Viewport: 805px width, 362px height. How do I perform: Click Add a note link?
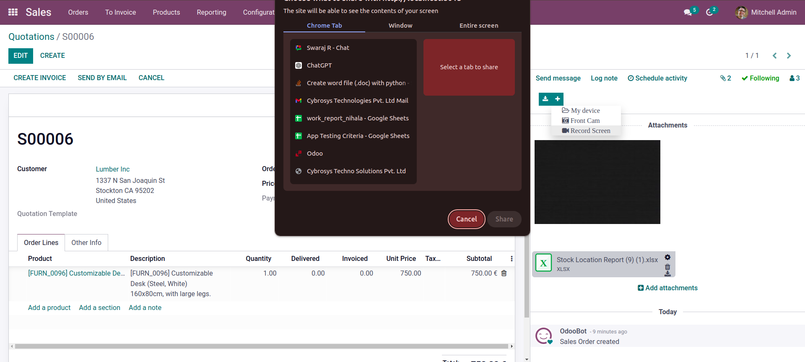click(145, 308)
